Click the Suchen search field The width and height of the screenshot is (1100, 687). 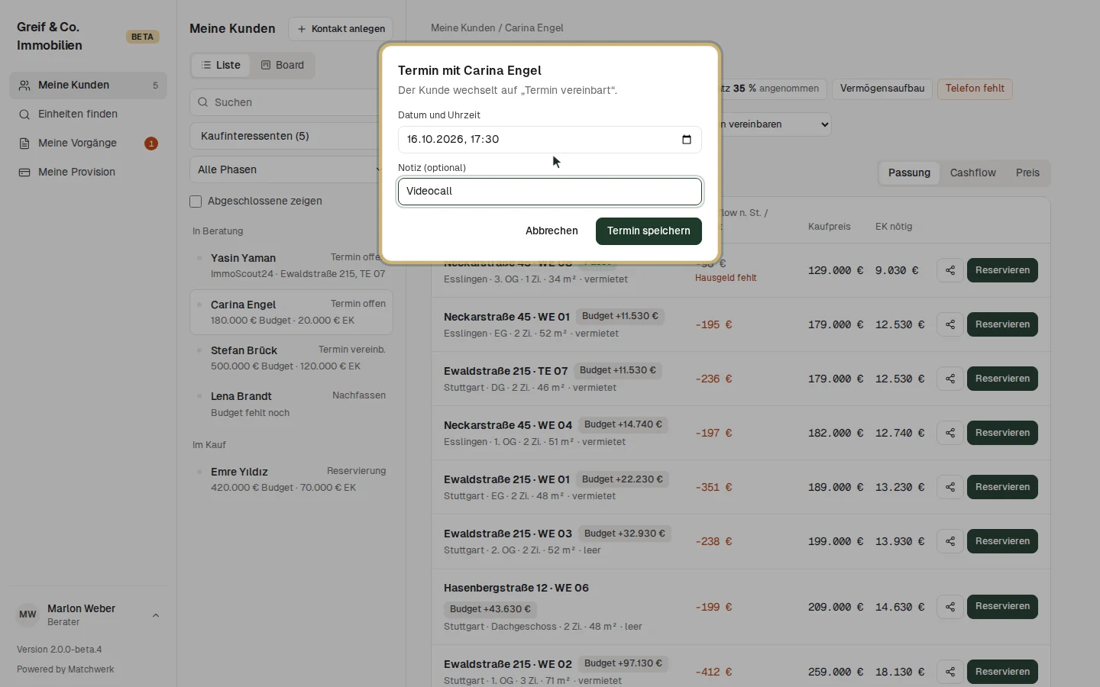pyautogui.click(x=290, y=102)
